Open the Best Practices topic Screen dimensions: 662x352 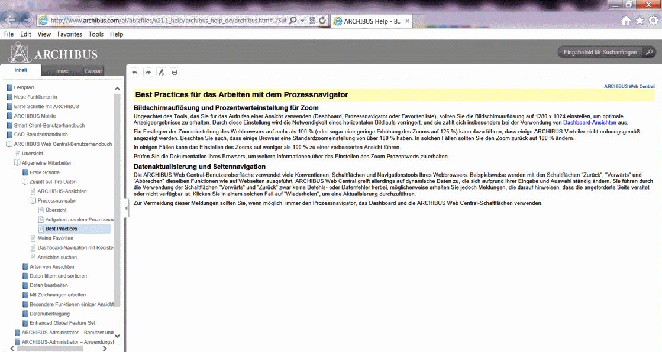coord(61,229)
